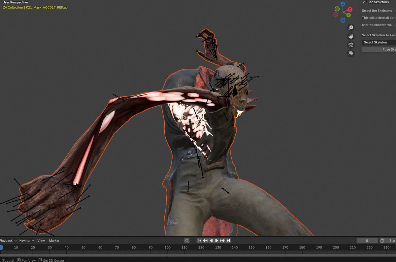Toggle the auto keying record button

[187, 241]
